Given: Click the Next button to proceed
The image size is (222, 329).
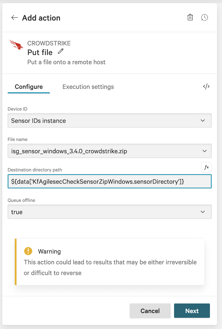Looking at the screenshot, I should 192,311.
